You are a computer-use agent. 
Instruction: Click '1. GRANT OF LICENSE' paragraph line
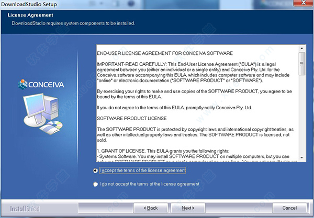tap(163, 151)
